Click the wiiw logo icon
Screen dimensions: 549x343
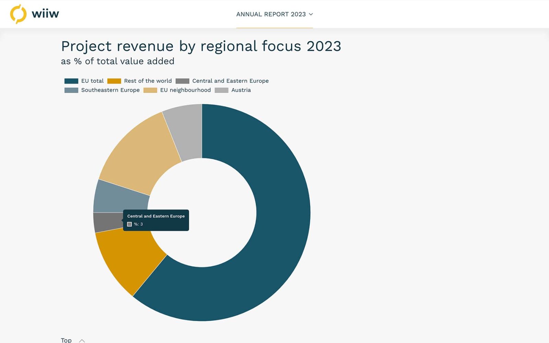(18, 14)
